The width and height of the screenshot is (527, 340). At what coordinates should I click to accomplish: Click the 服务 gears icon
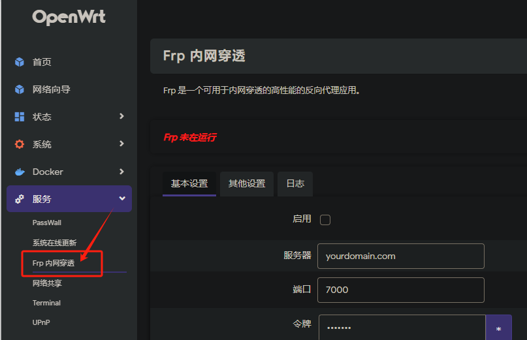tap(20, 199)
